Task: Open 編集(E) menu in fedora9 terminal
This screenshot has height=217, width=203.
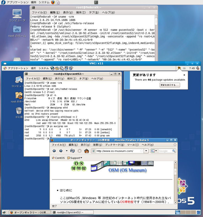Action: pos(55,12)
